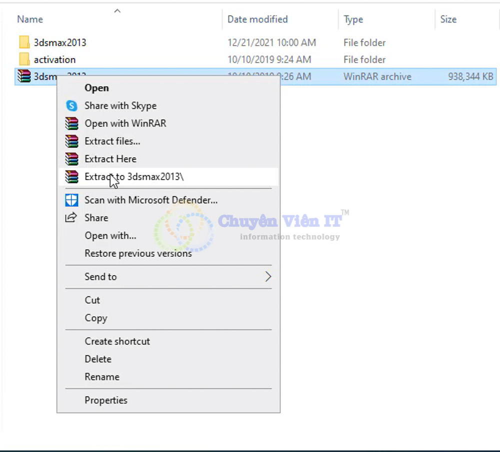Click the WinRAR archive file icon
This screenshot has height=452, width=500.
pyautogui.click(x=24, y=76)
